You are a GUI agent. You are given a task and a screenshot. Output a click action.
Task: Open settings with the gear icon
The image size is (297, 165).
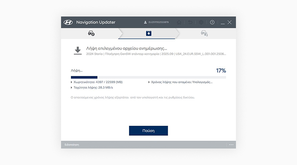pos(201,22)
